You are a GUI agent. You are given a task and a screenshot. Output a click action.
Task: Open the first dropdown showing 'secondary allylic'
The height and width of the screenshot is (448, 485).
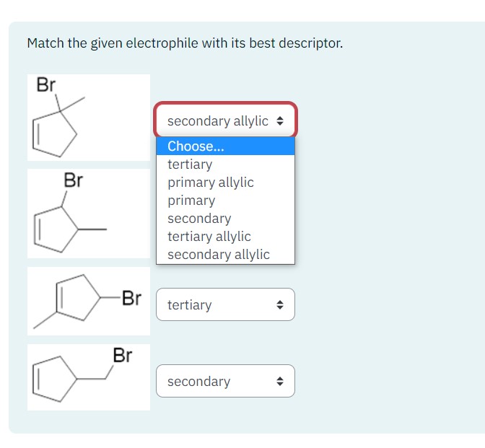point(225,120)
